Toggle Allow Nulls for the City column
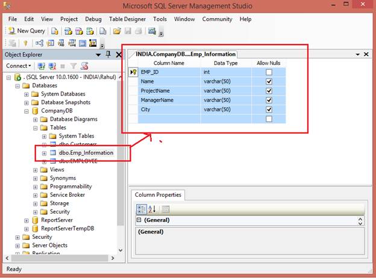Viewport: 376px width, 278px height. click(x=269, y=110)
